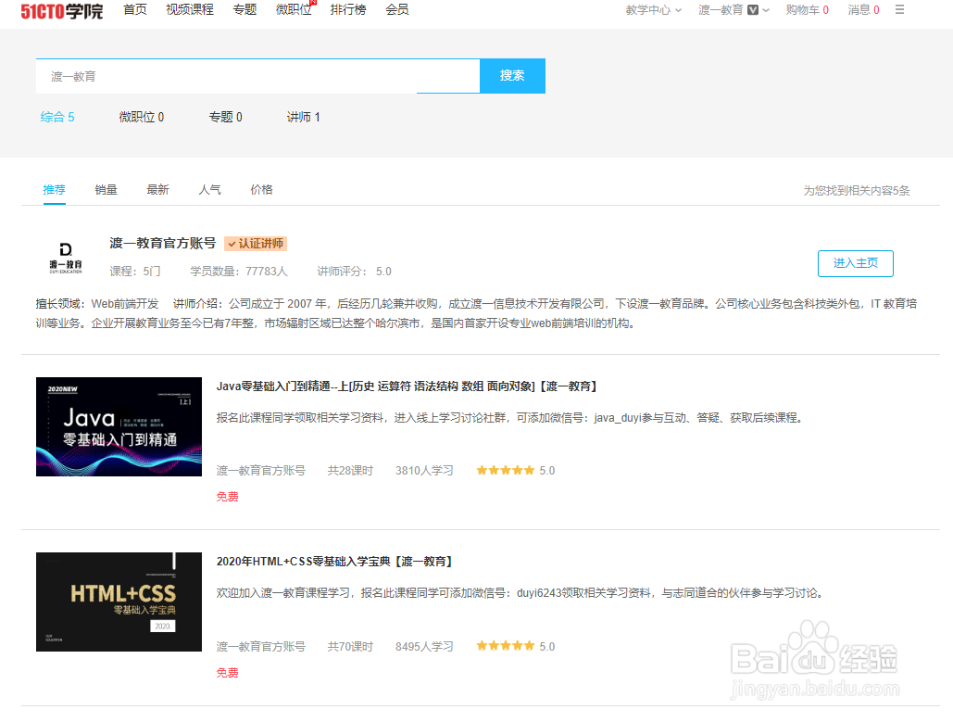Click the five-star rating of HTML+CSS course
This screenshot has height=722, width=953.
coord(505,646)
